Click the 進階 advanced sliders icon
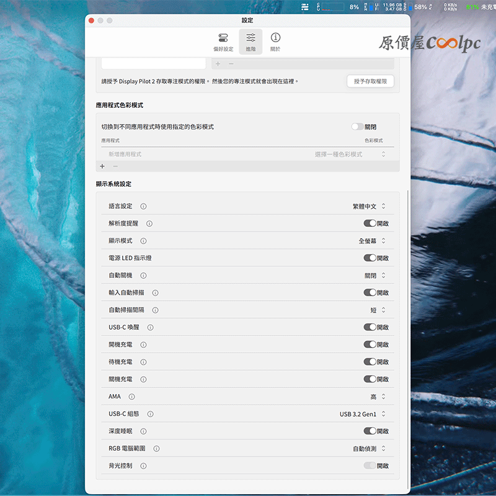The image size is (496, 496). pyautogui.click(x=250, y=42)
